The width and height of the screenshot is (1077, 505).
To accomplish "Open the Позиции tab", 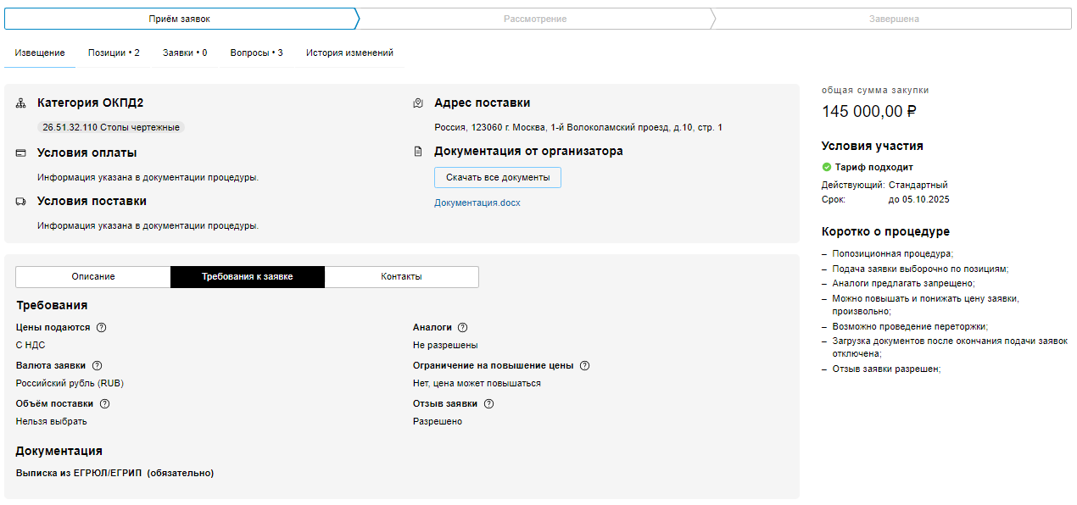I will 114,53.
